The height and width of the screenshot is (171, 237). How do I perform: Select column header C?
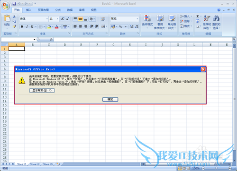tap(49, 45)
